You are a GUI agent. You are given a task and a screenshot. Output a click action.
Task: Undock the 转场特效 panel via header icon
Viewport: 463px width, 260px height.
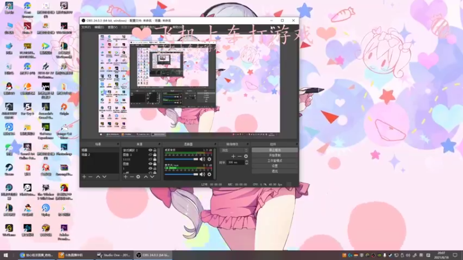pos(248,144)
